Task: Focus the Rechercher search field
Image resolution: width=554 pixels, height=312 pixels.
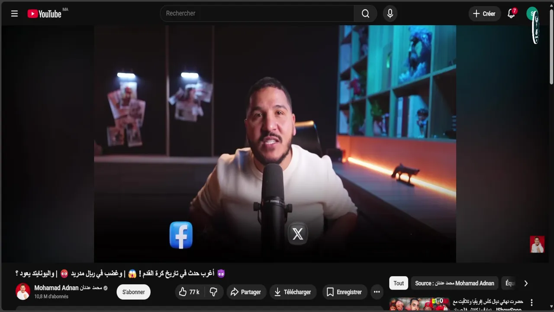Action: (257, 13)
